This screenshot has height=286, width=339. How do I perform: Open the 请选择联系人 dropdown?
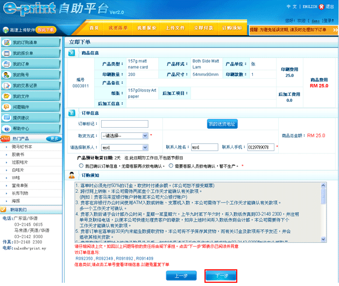click(123, 147)
